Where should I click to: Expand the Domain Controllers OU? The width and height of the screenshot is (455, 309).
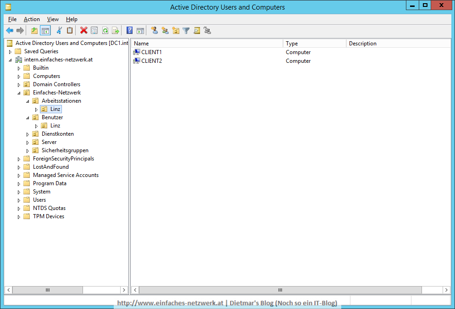pos(19,85)
